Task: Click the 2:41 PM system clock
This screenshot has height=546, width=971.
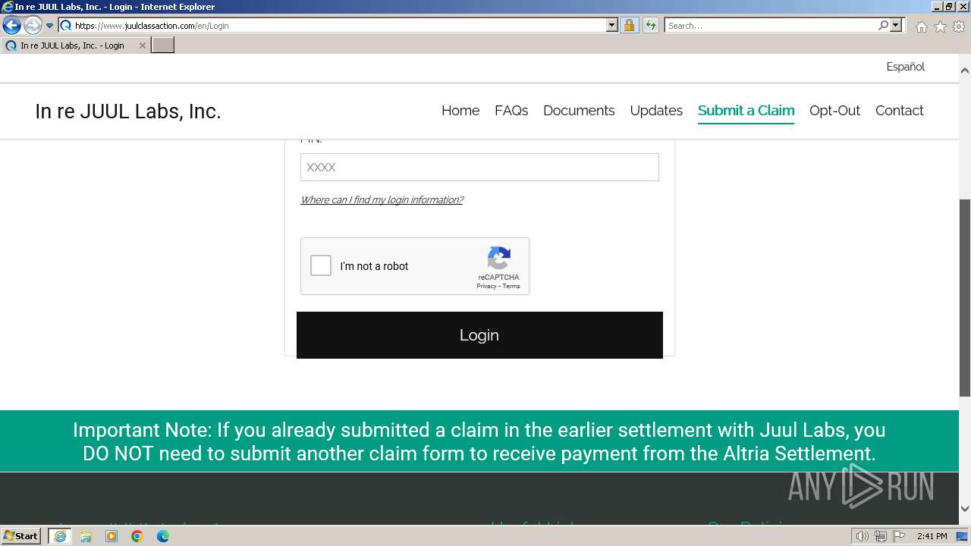Action: point(932,536)
